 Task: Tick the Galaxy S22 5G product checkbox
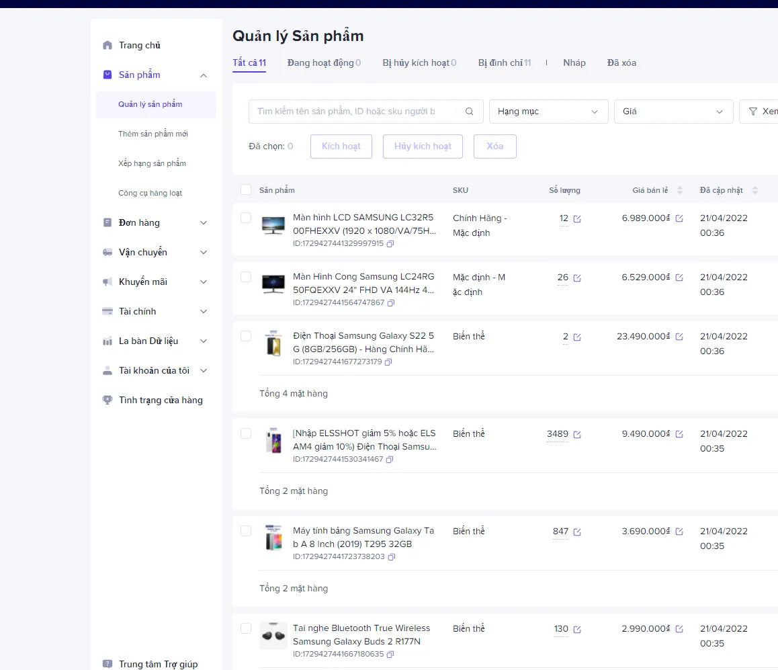tap(246, 336)
